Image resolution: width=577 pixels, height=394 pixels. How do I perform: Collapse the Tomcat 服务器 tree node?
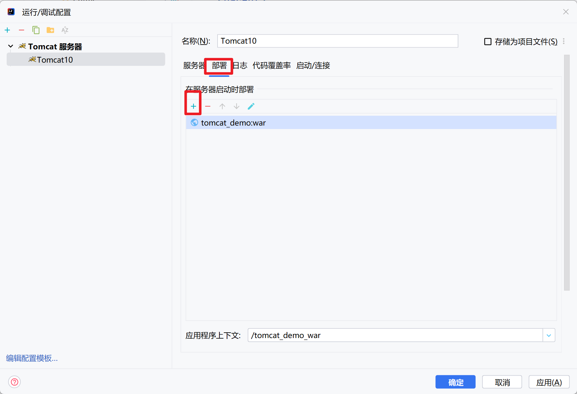[x=11, y=46]
